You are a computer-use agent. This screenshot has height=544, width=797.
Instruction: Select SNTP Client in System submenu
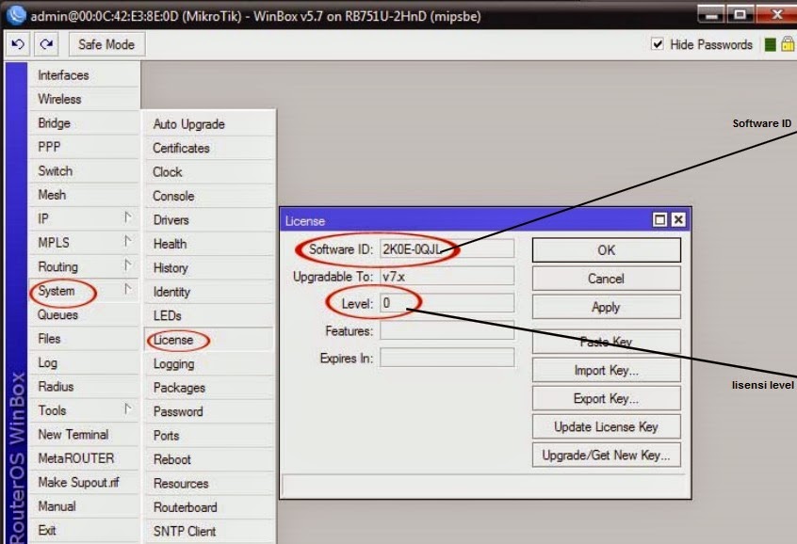pyautogui.click(x=209, y=531)
